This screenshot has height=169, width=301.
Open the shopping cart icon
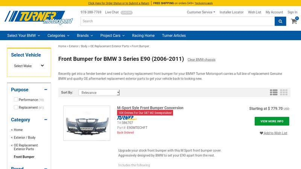pyautogui.click(x=294, y=21)
